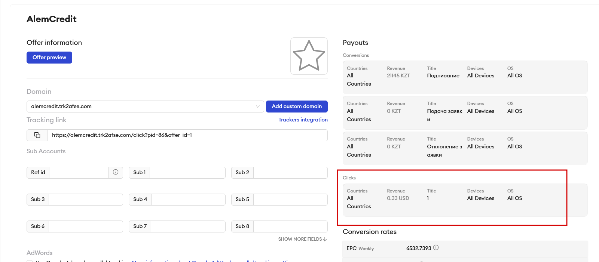Click the Sub Accounts label

[x=46, y=151]
